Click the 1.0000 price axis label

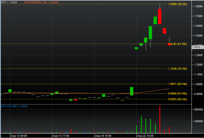tap(198, 84)
